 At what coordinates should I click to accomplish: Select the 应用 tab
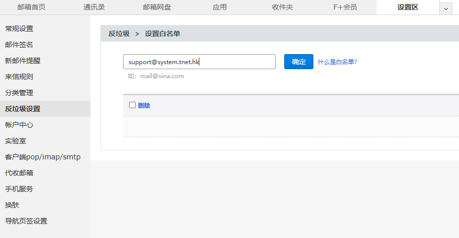tap(219, 7)
